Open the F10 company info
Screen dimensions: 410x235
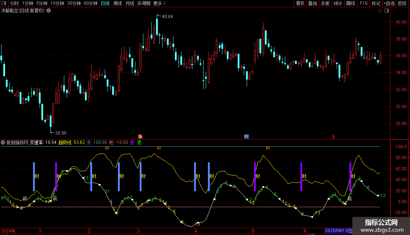363,4
